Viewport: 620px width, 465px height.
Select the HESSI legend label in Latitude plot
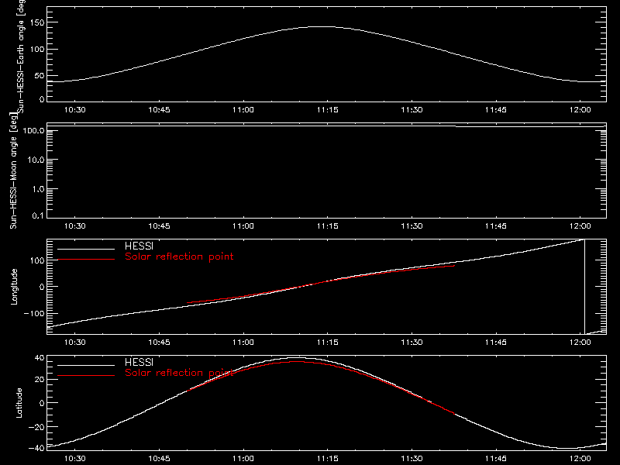(x=139, y=362)
